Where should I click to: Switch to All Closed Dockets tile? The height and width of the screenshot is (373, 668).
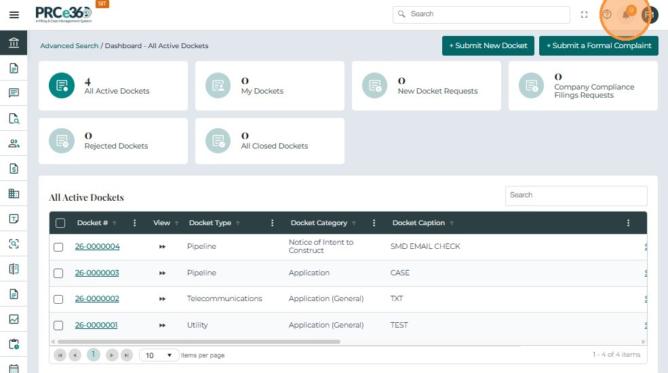coord(269,141)
